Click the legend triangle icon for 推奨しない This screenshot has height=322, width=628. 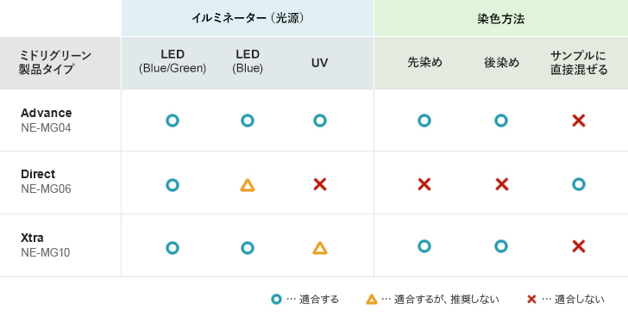[372, 300]
